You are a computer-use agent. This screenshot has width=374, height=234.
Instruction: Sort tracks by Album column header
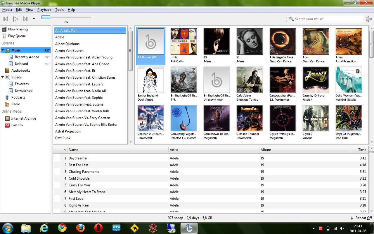click(x=305, y=150)
